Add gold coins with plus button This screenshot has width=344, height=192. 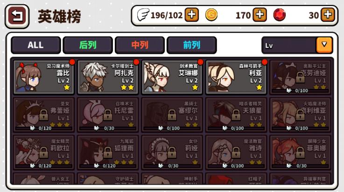(260, 15)
